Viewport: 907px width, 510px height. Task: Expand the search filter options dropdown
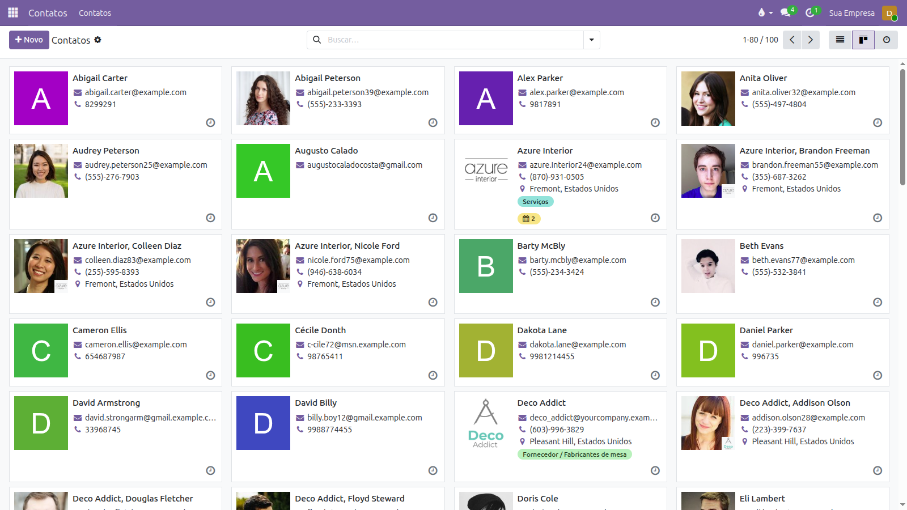click(x=592, y=40)
